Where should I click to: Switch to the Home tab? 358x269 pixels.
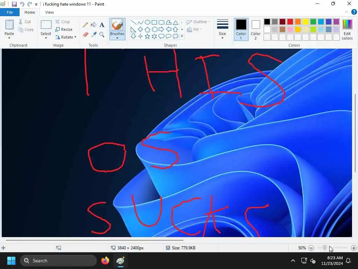tap(30, 12)
